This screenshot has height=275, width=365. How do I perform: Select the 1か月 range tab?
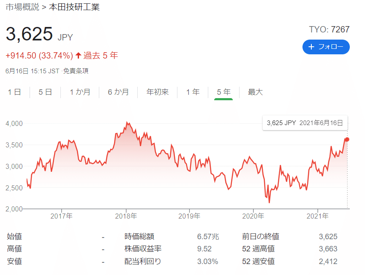point(80,92)
